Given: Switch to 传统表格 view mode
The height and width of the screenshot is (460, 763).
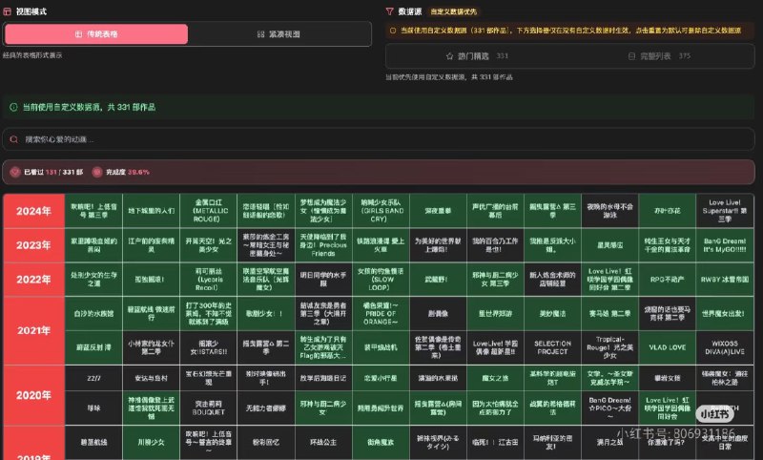Looking at the screenshot, I should (x=95, y=33).
